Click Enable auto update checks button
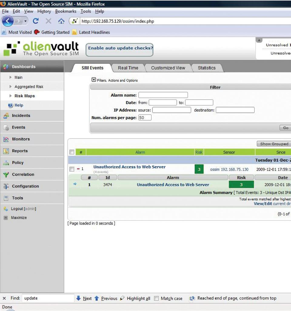 pos(120,50)
